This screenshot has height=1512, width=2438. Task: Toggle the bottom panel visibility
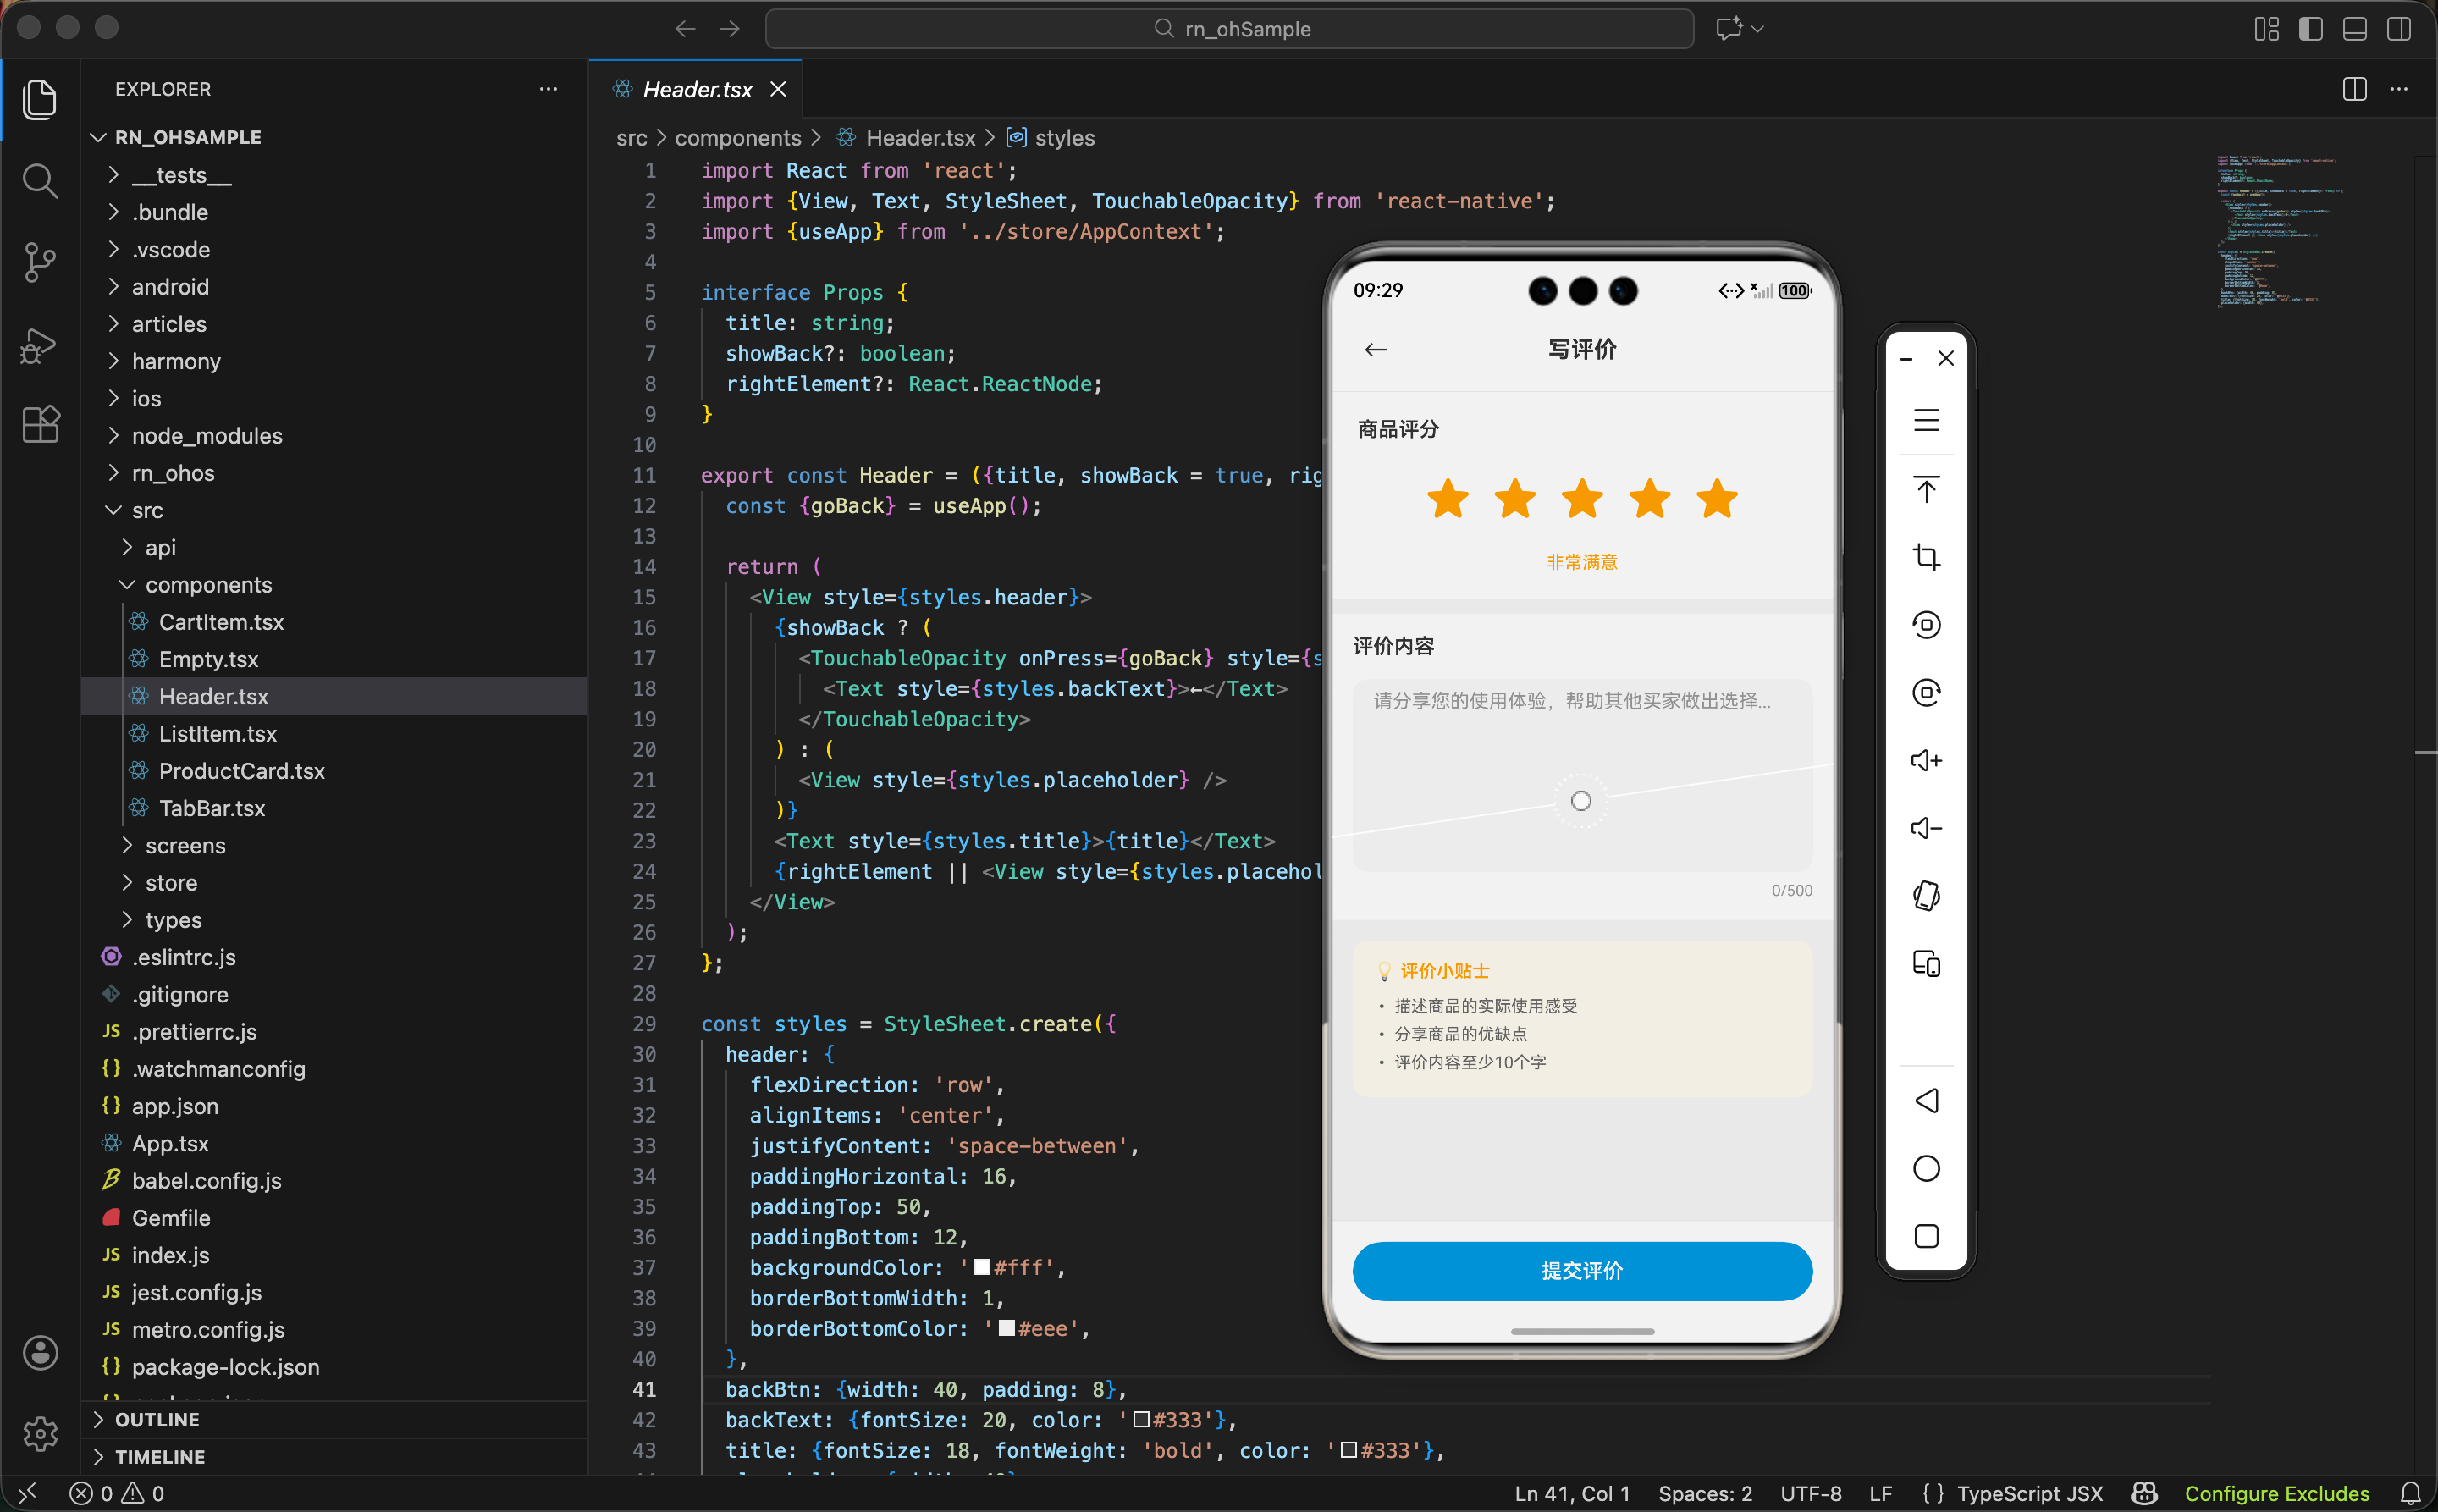click(2354, 29)
